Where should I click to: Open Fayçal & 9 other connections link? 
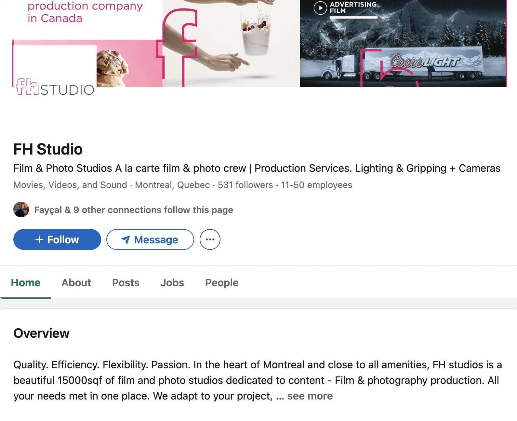click(134, 210)
